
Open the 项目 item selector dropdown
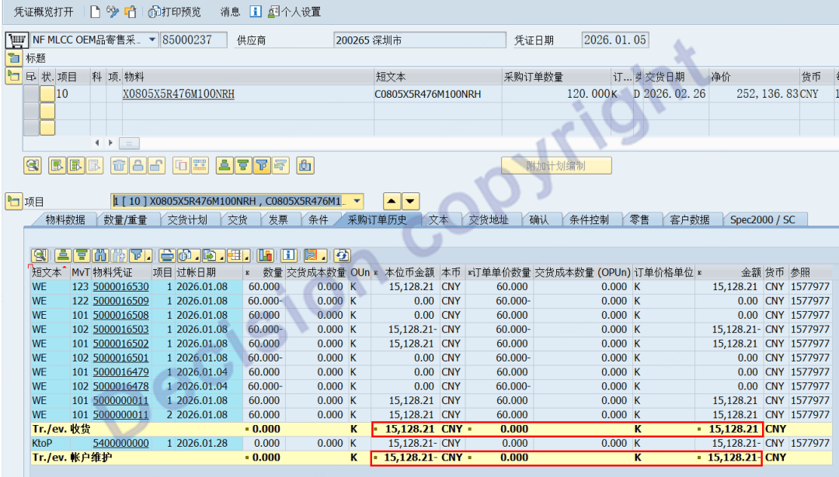point(357,201)
